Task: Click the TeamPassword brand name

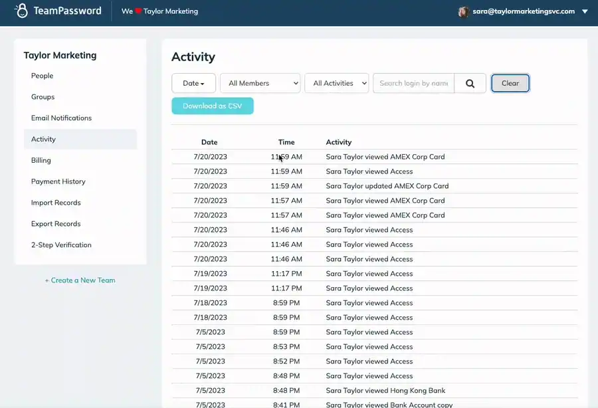Action: coord(68,11)
